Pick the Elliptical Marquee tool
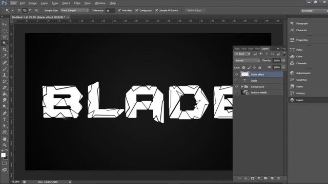Screen dimensions: 328x184 coord(5,31)
